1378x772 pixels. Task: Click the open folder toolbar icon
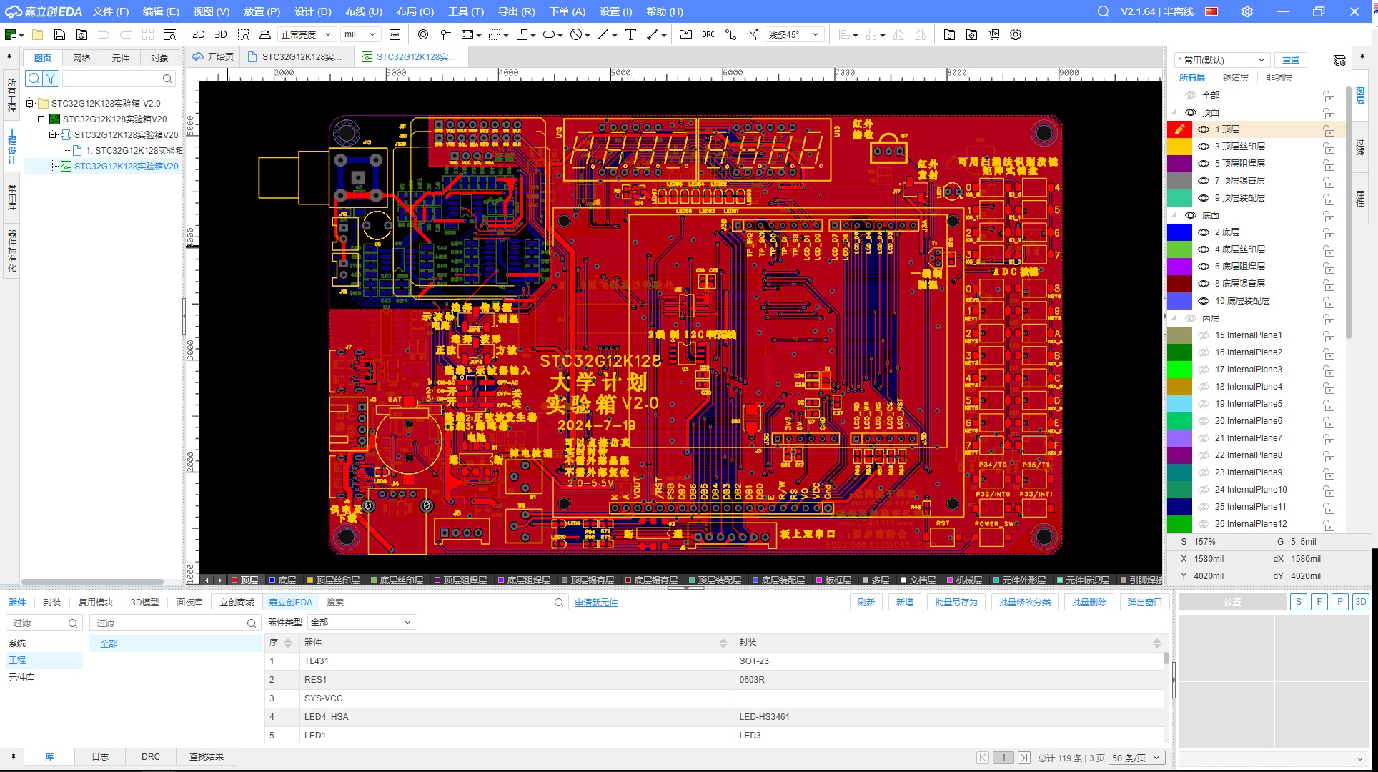pos(38,34)
